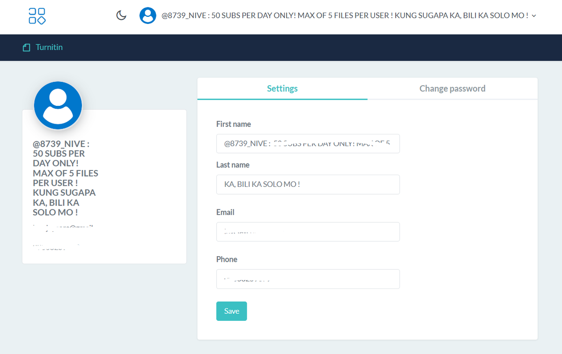Focus the Last name input field
The width and height of the screenshot is (562, 354).
tap(308, 184)
